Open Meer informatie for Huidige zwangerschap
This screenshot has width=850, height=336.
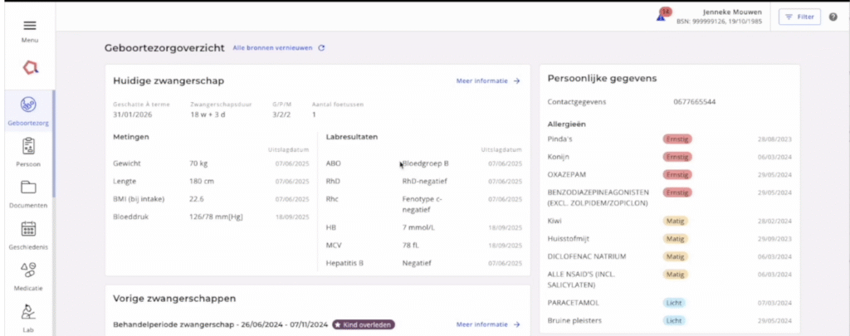488,81
